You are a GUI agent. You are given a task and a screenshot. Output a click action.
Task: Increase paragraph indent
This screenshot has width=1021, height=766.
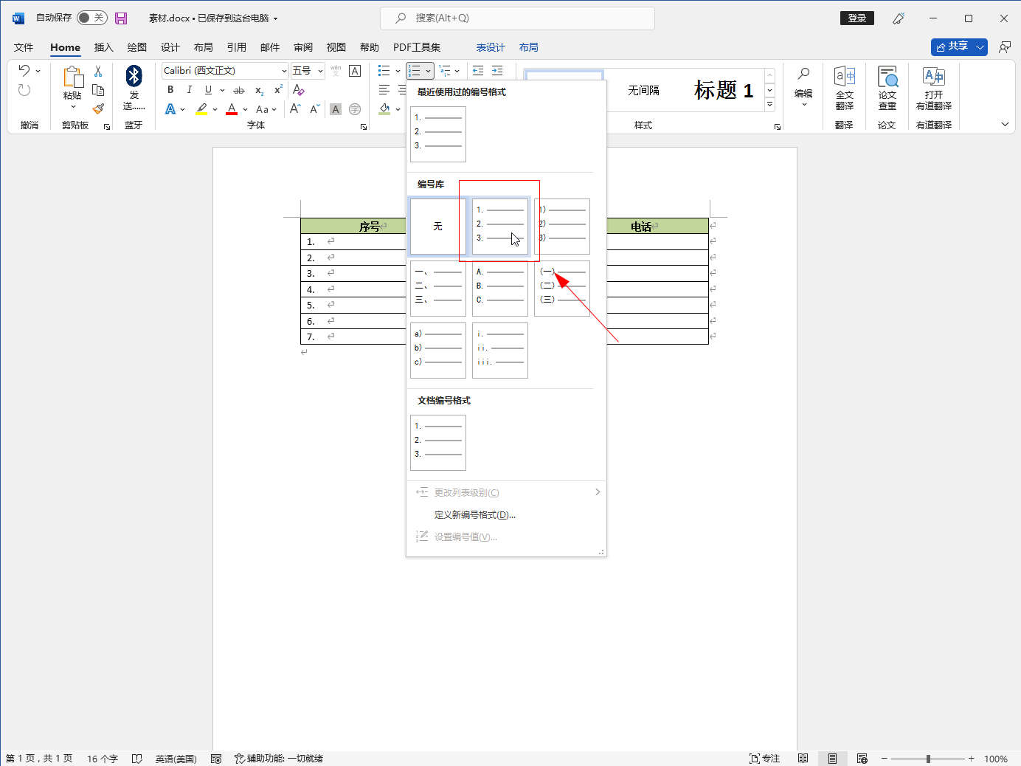click(497, 71)
